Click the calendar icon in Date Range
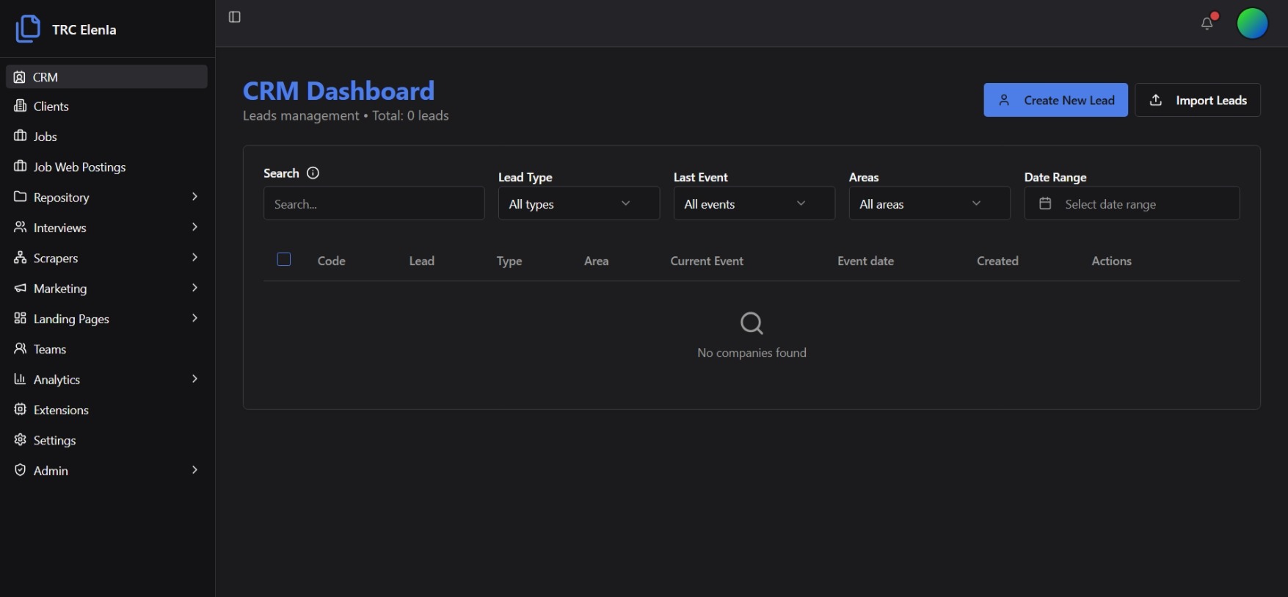 1045,203
